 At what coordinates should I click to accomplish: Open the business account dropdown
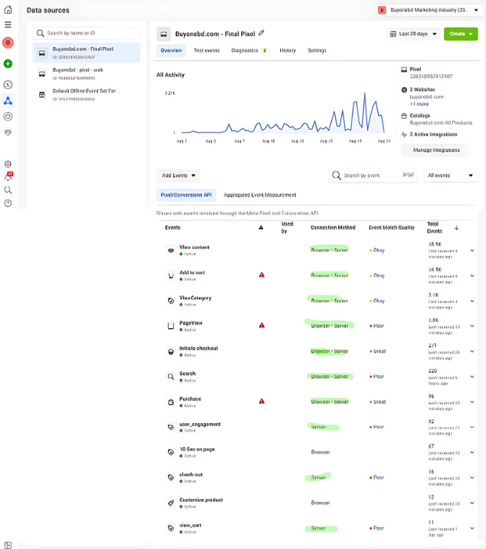tap(430, 10)
